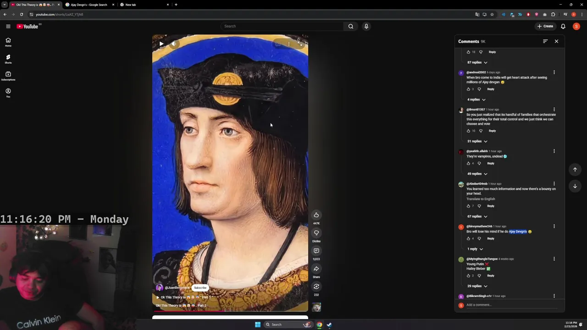Open the comments button showing 9,033

(316, 251)
